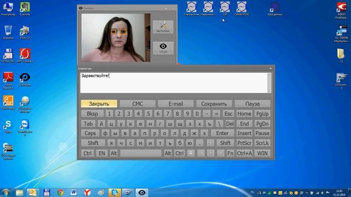Open the Word icon in taskbar
Screen dimensions: 351x197
(74, 193)
